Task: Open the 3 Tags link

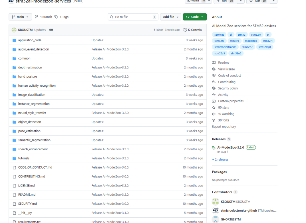Action: (x=62, y=17)
